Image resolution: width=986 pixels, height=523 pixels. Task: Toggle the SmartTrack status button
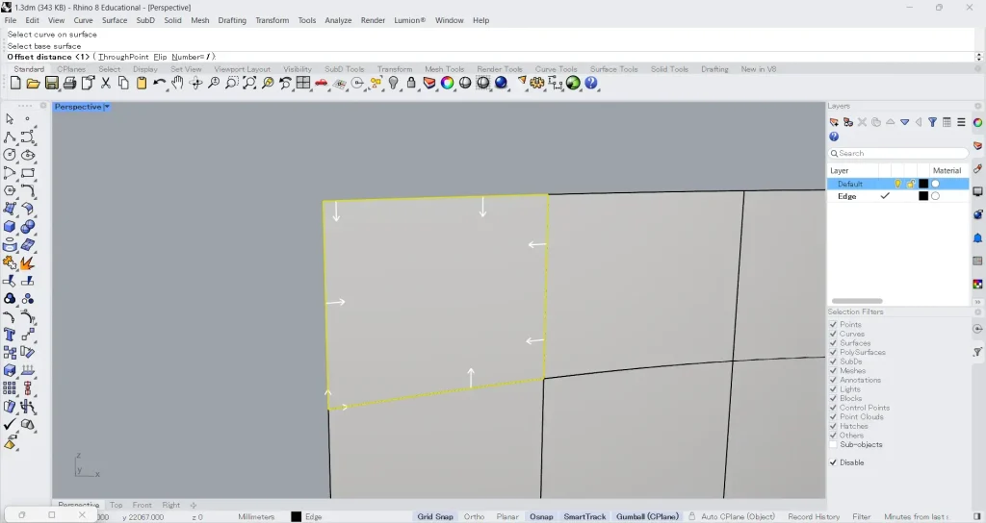pyautogui.click(x=584, y=516)
